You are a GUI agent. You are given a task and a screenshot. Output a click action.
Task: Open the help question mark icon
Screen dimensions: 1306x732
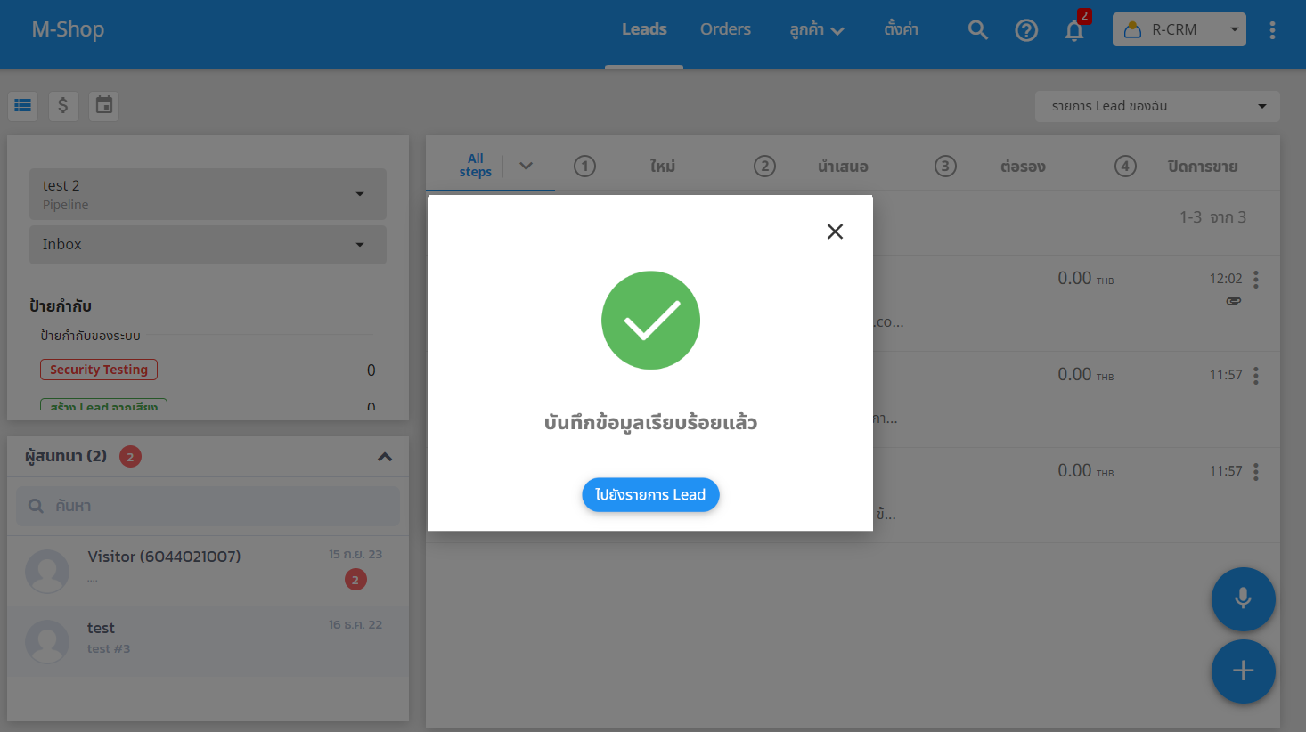1026,30
